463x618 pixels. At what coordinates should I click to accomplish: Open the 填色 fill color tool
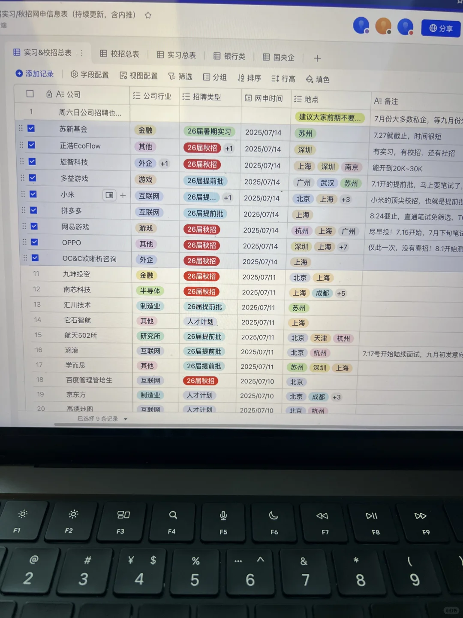pyautogui.click(x=318, y=79)
